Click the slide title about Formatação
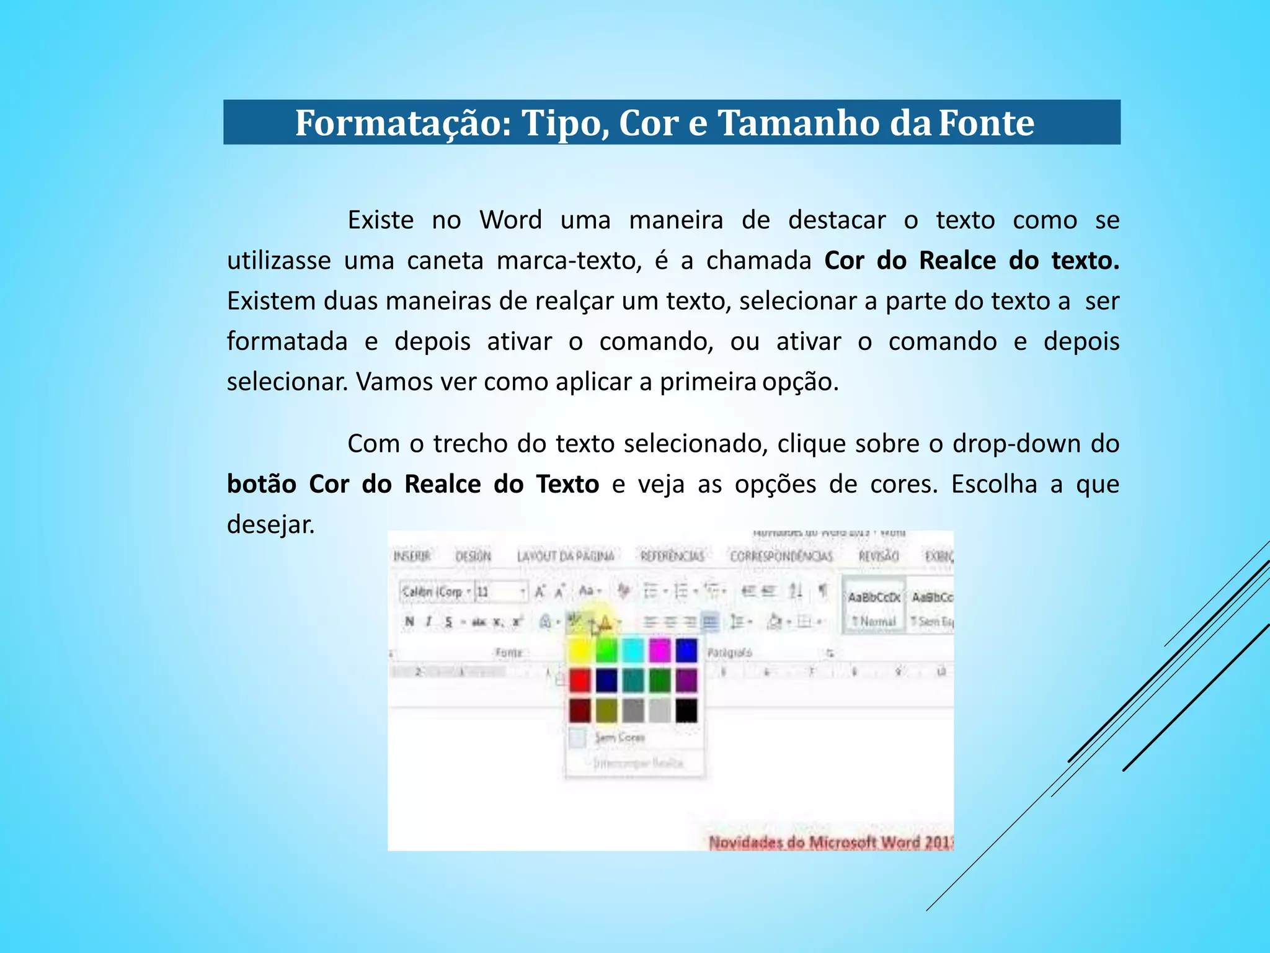1270x953 pixels. coord(665,122)
